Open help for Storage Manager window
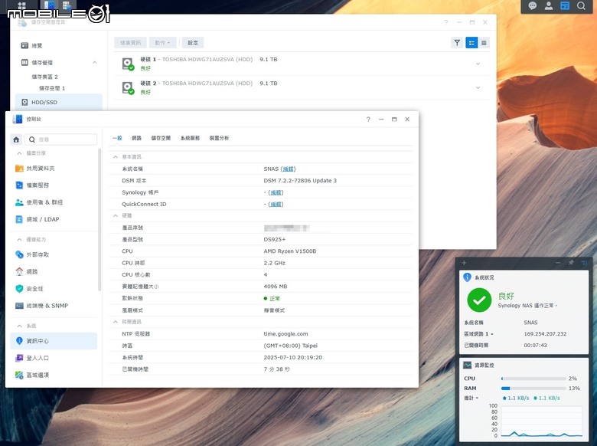 tap(446, 22)
